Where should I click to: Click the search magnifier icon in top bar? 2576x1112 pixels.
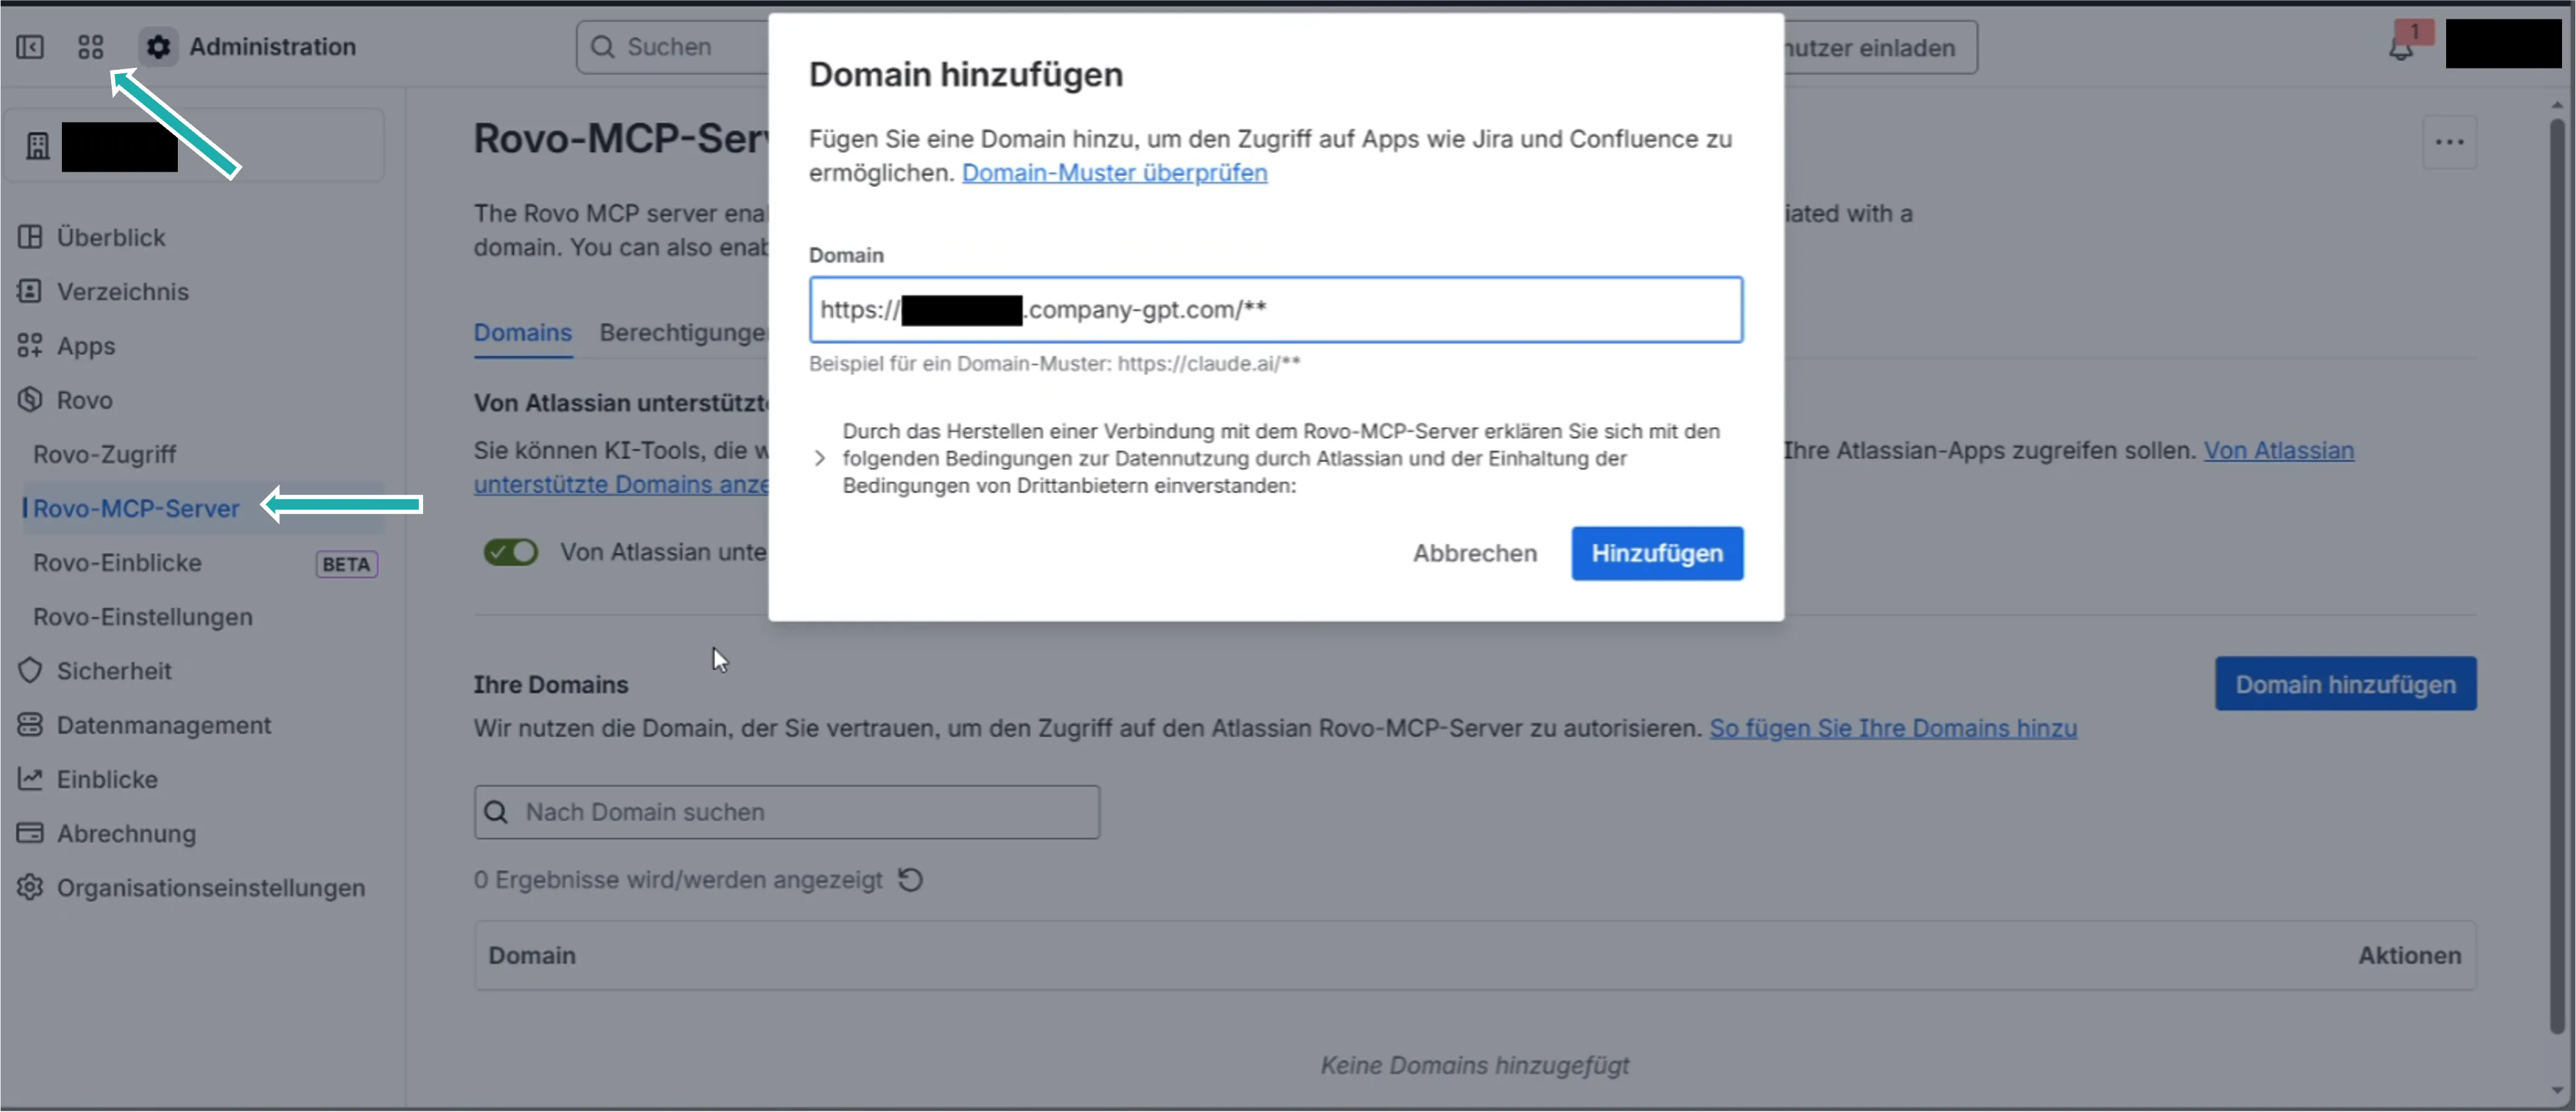[602, 47]
